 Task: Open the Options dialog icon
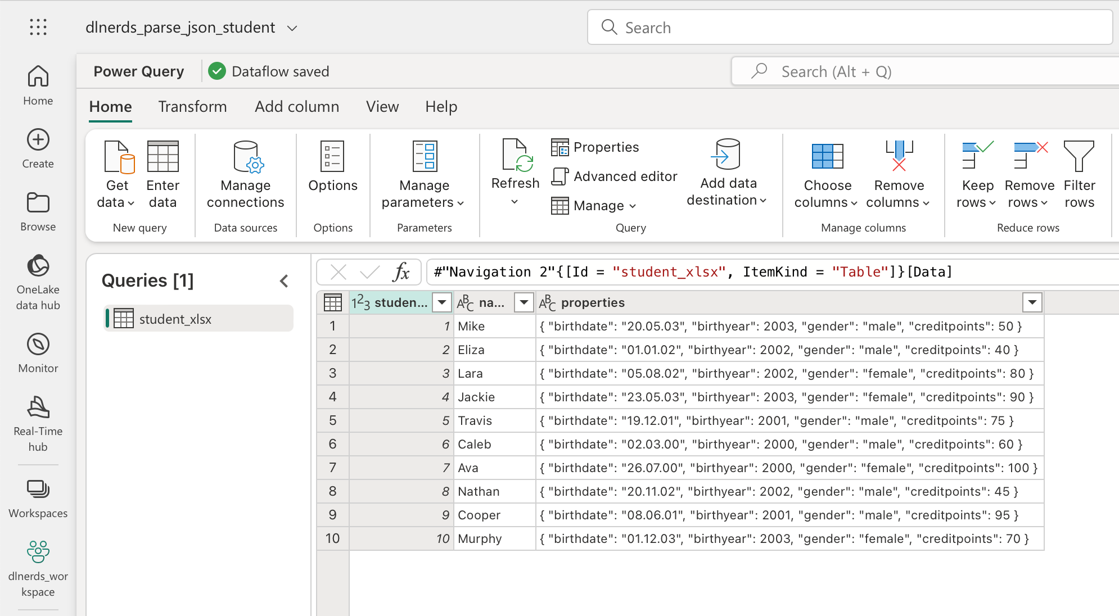tap(332, 157)
